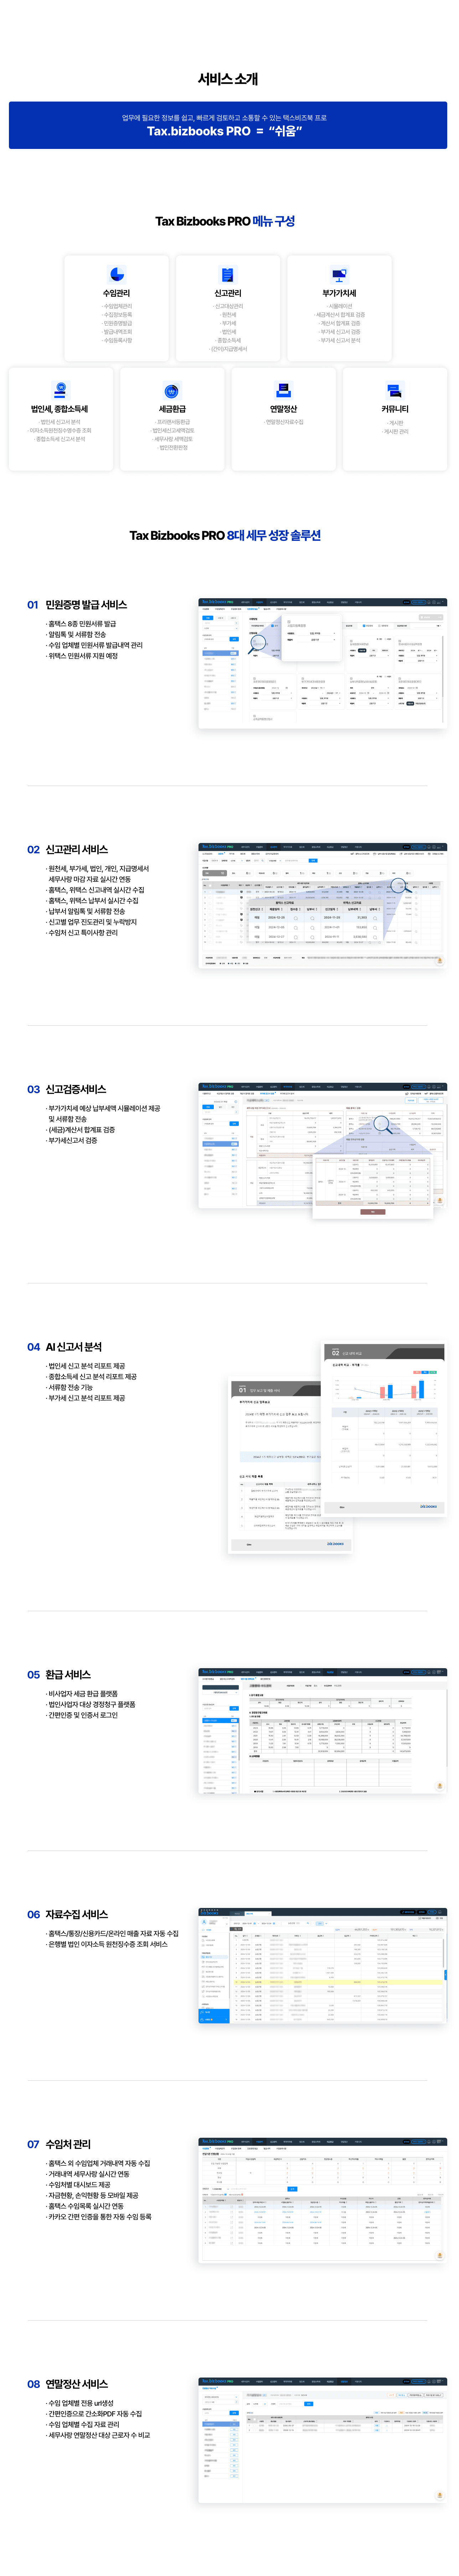This screenshot has height=2576, width=459.
Task: Click the blue Tax.bizbooks PRO = "쉬움" banner
Action: [228, 125]
